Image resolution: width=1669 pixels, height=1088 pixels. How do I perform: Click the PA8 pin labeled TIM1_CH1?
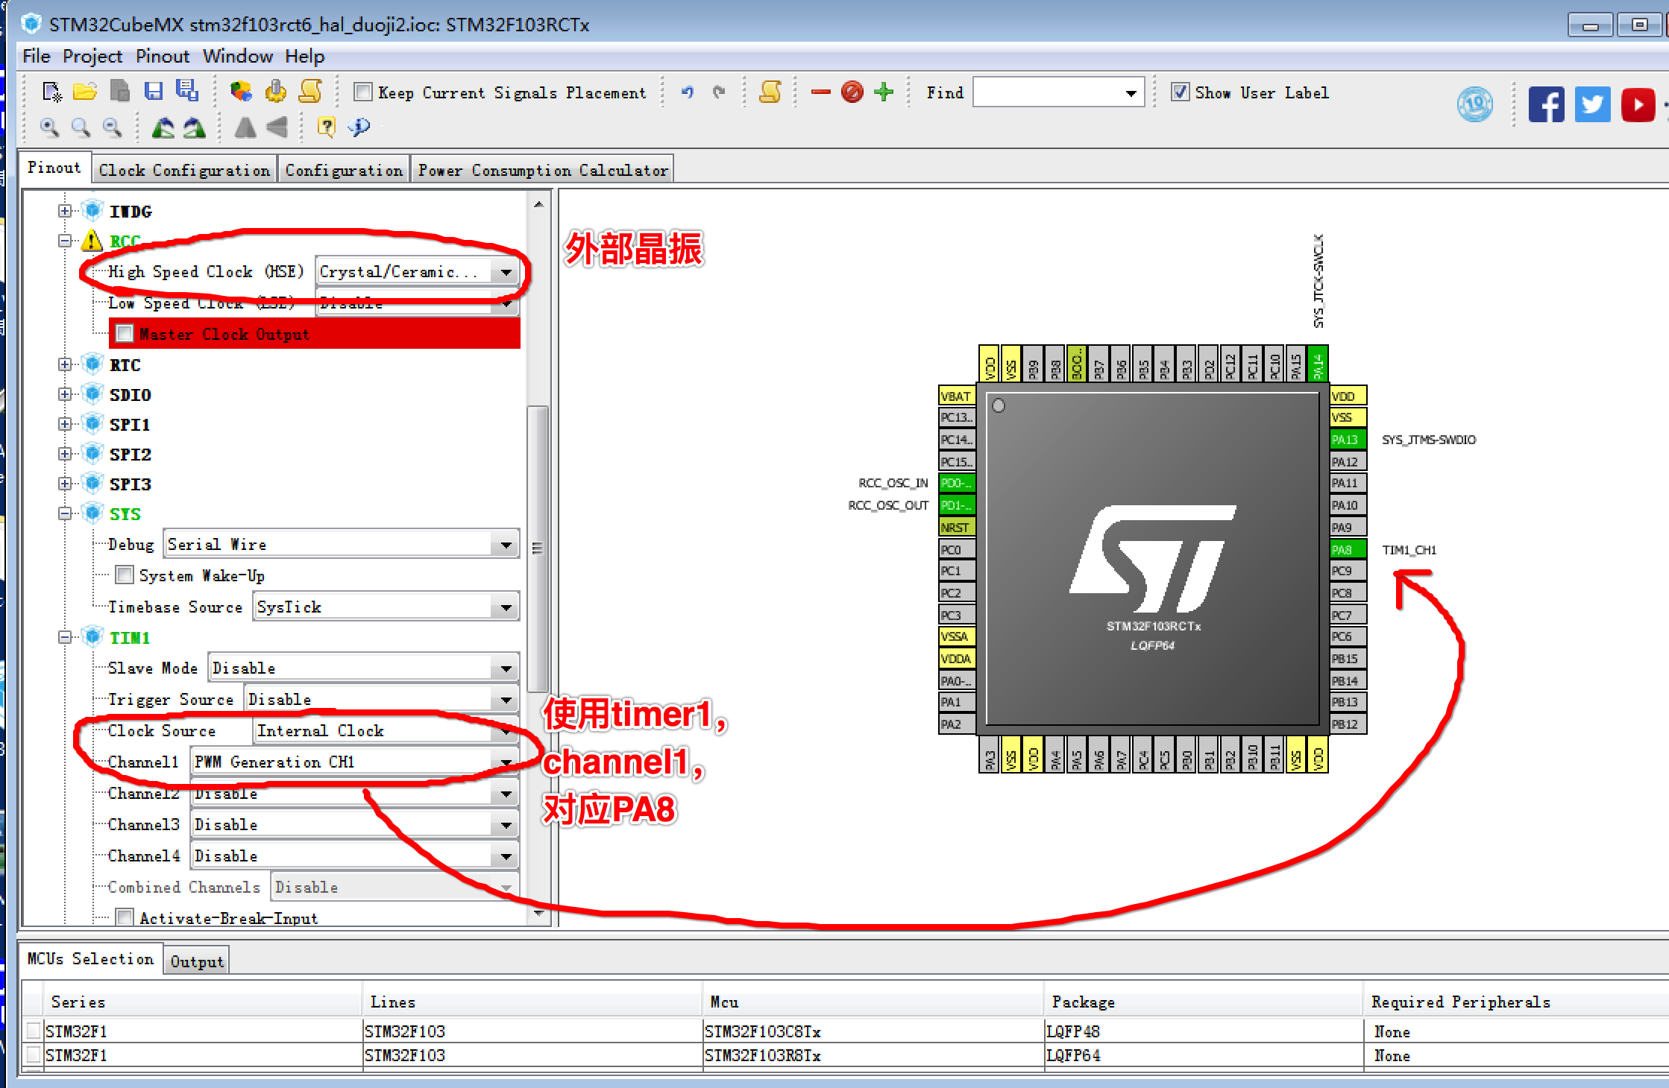tap(1347, 550)
